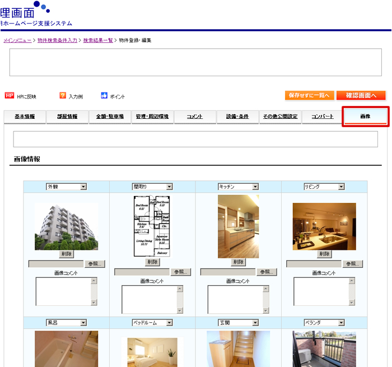Viewport: 392px width, 367px height.
Task: Open the 玄関 image type dropdown
Action: 238,323
